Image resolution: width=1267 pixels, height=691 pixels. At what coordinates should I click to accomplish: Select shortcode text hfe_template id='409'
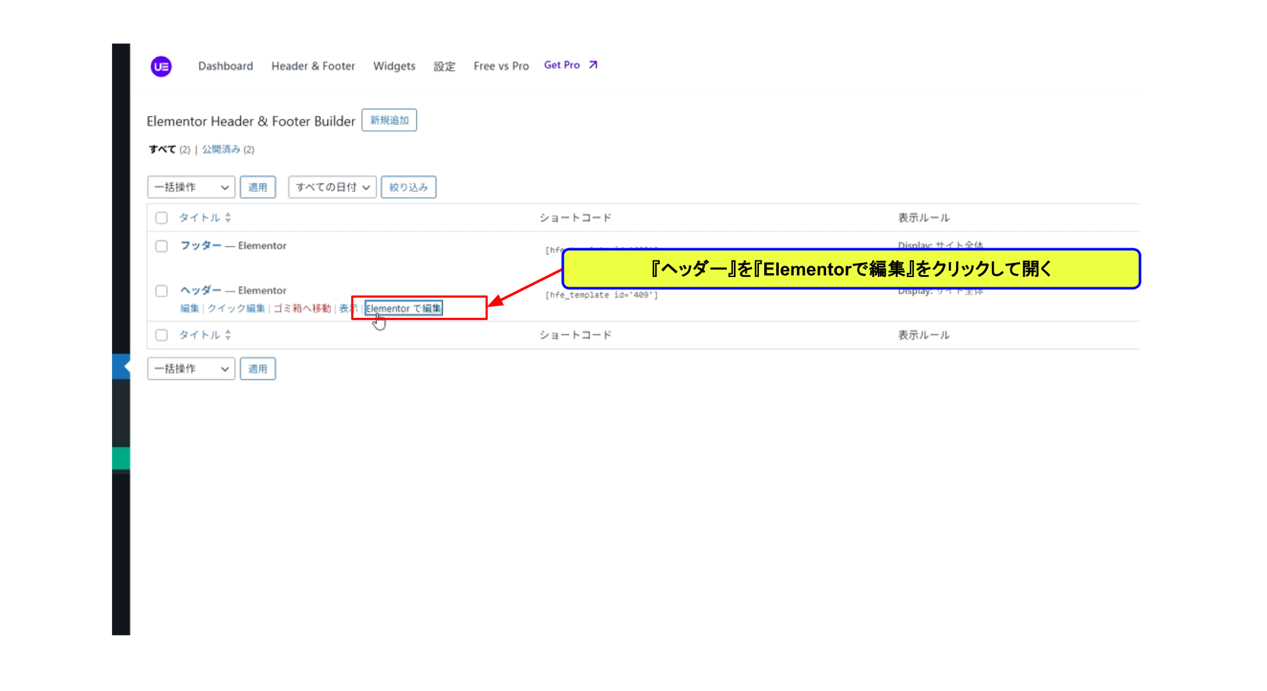point(602,295)
